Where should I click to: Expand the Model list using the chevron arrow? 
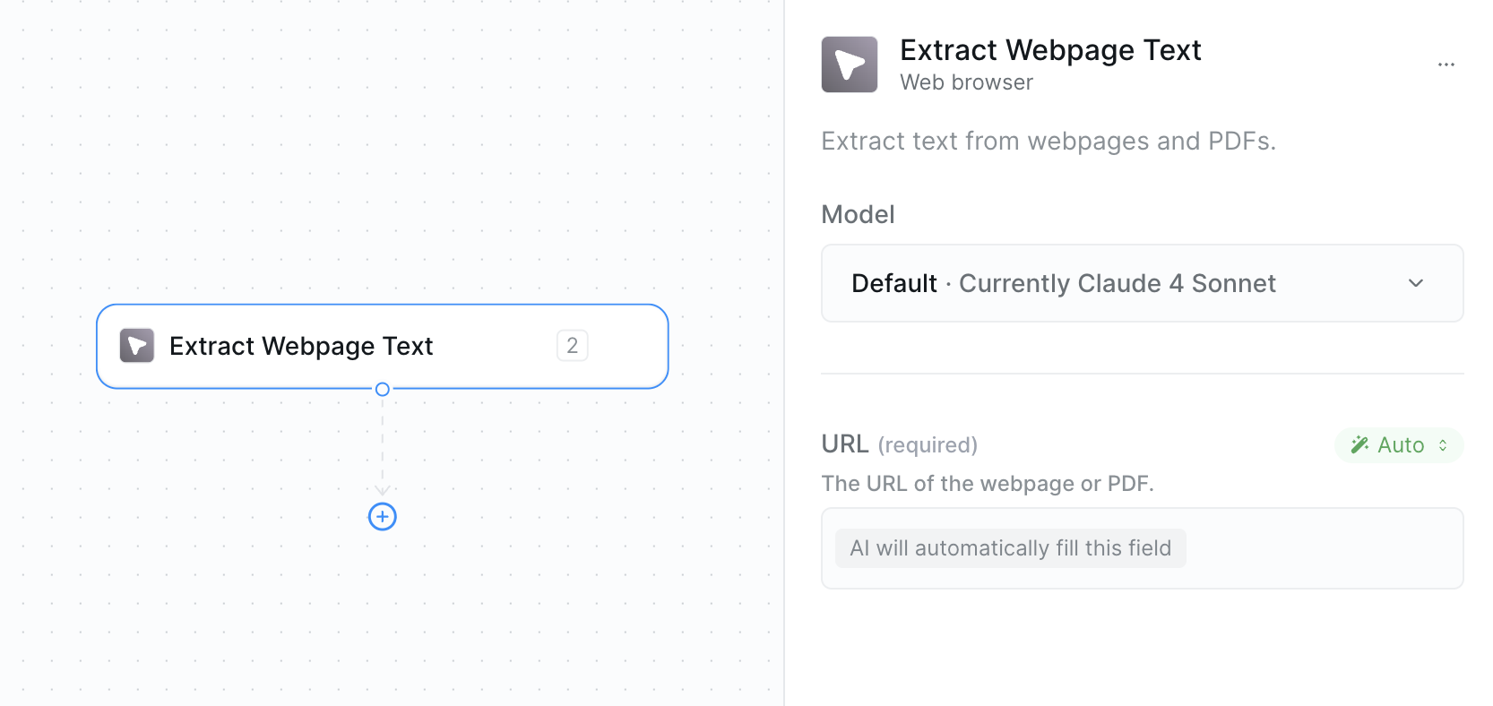coord(1416,283)
